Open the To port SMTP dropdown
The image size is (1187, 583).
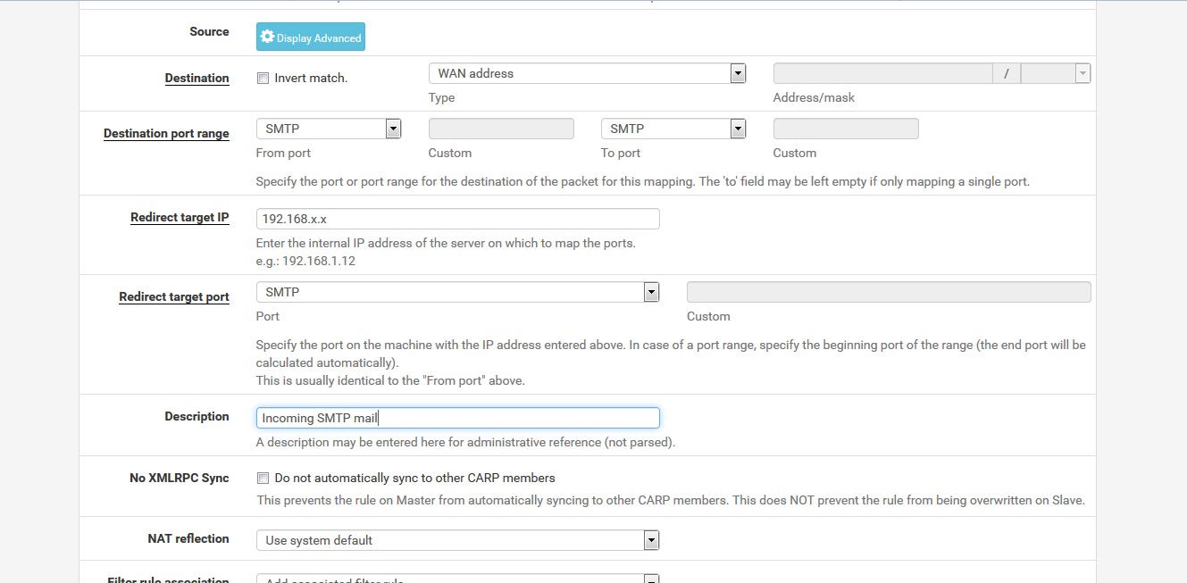click(x=673, y=129)
